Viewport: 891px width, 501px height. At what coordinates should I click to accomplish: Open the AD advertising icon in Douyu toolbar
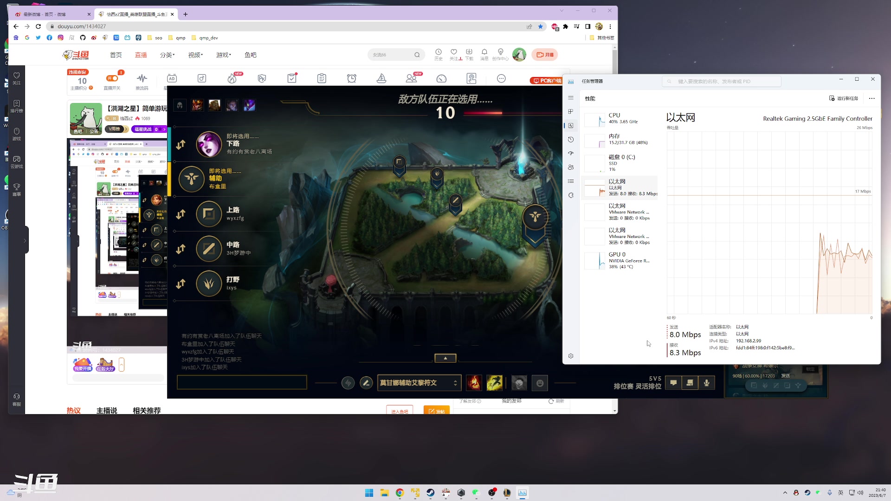tap(172, 78)
